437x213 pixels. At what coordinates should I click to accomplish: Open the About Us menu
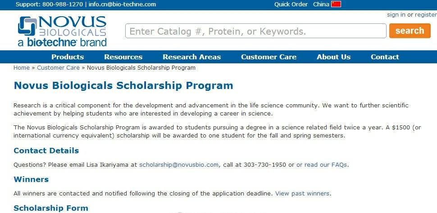[x=333, y=57]
